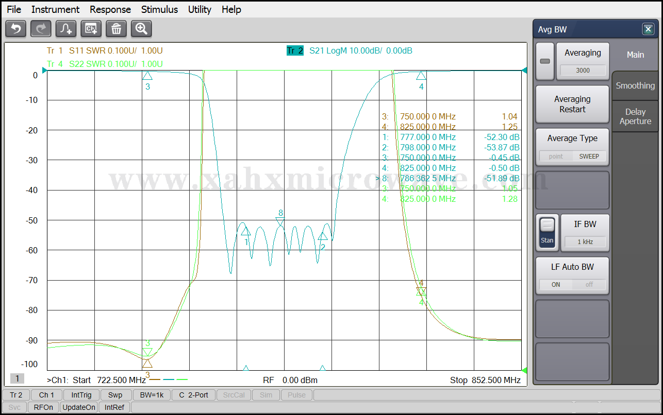Click the IF BW 1 kHz field
Viewport: 663px width, 415px height.
tap(585, 241)
